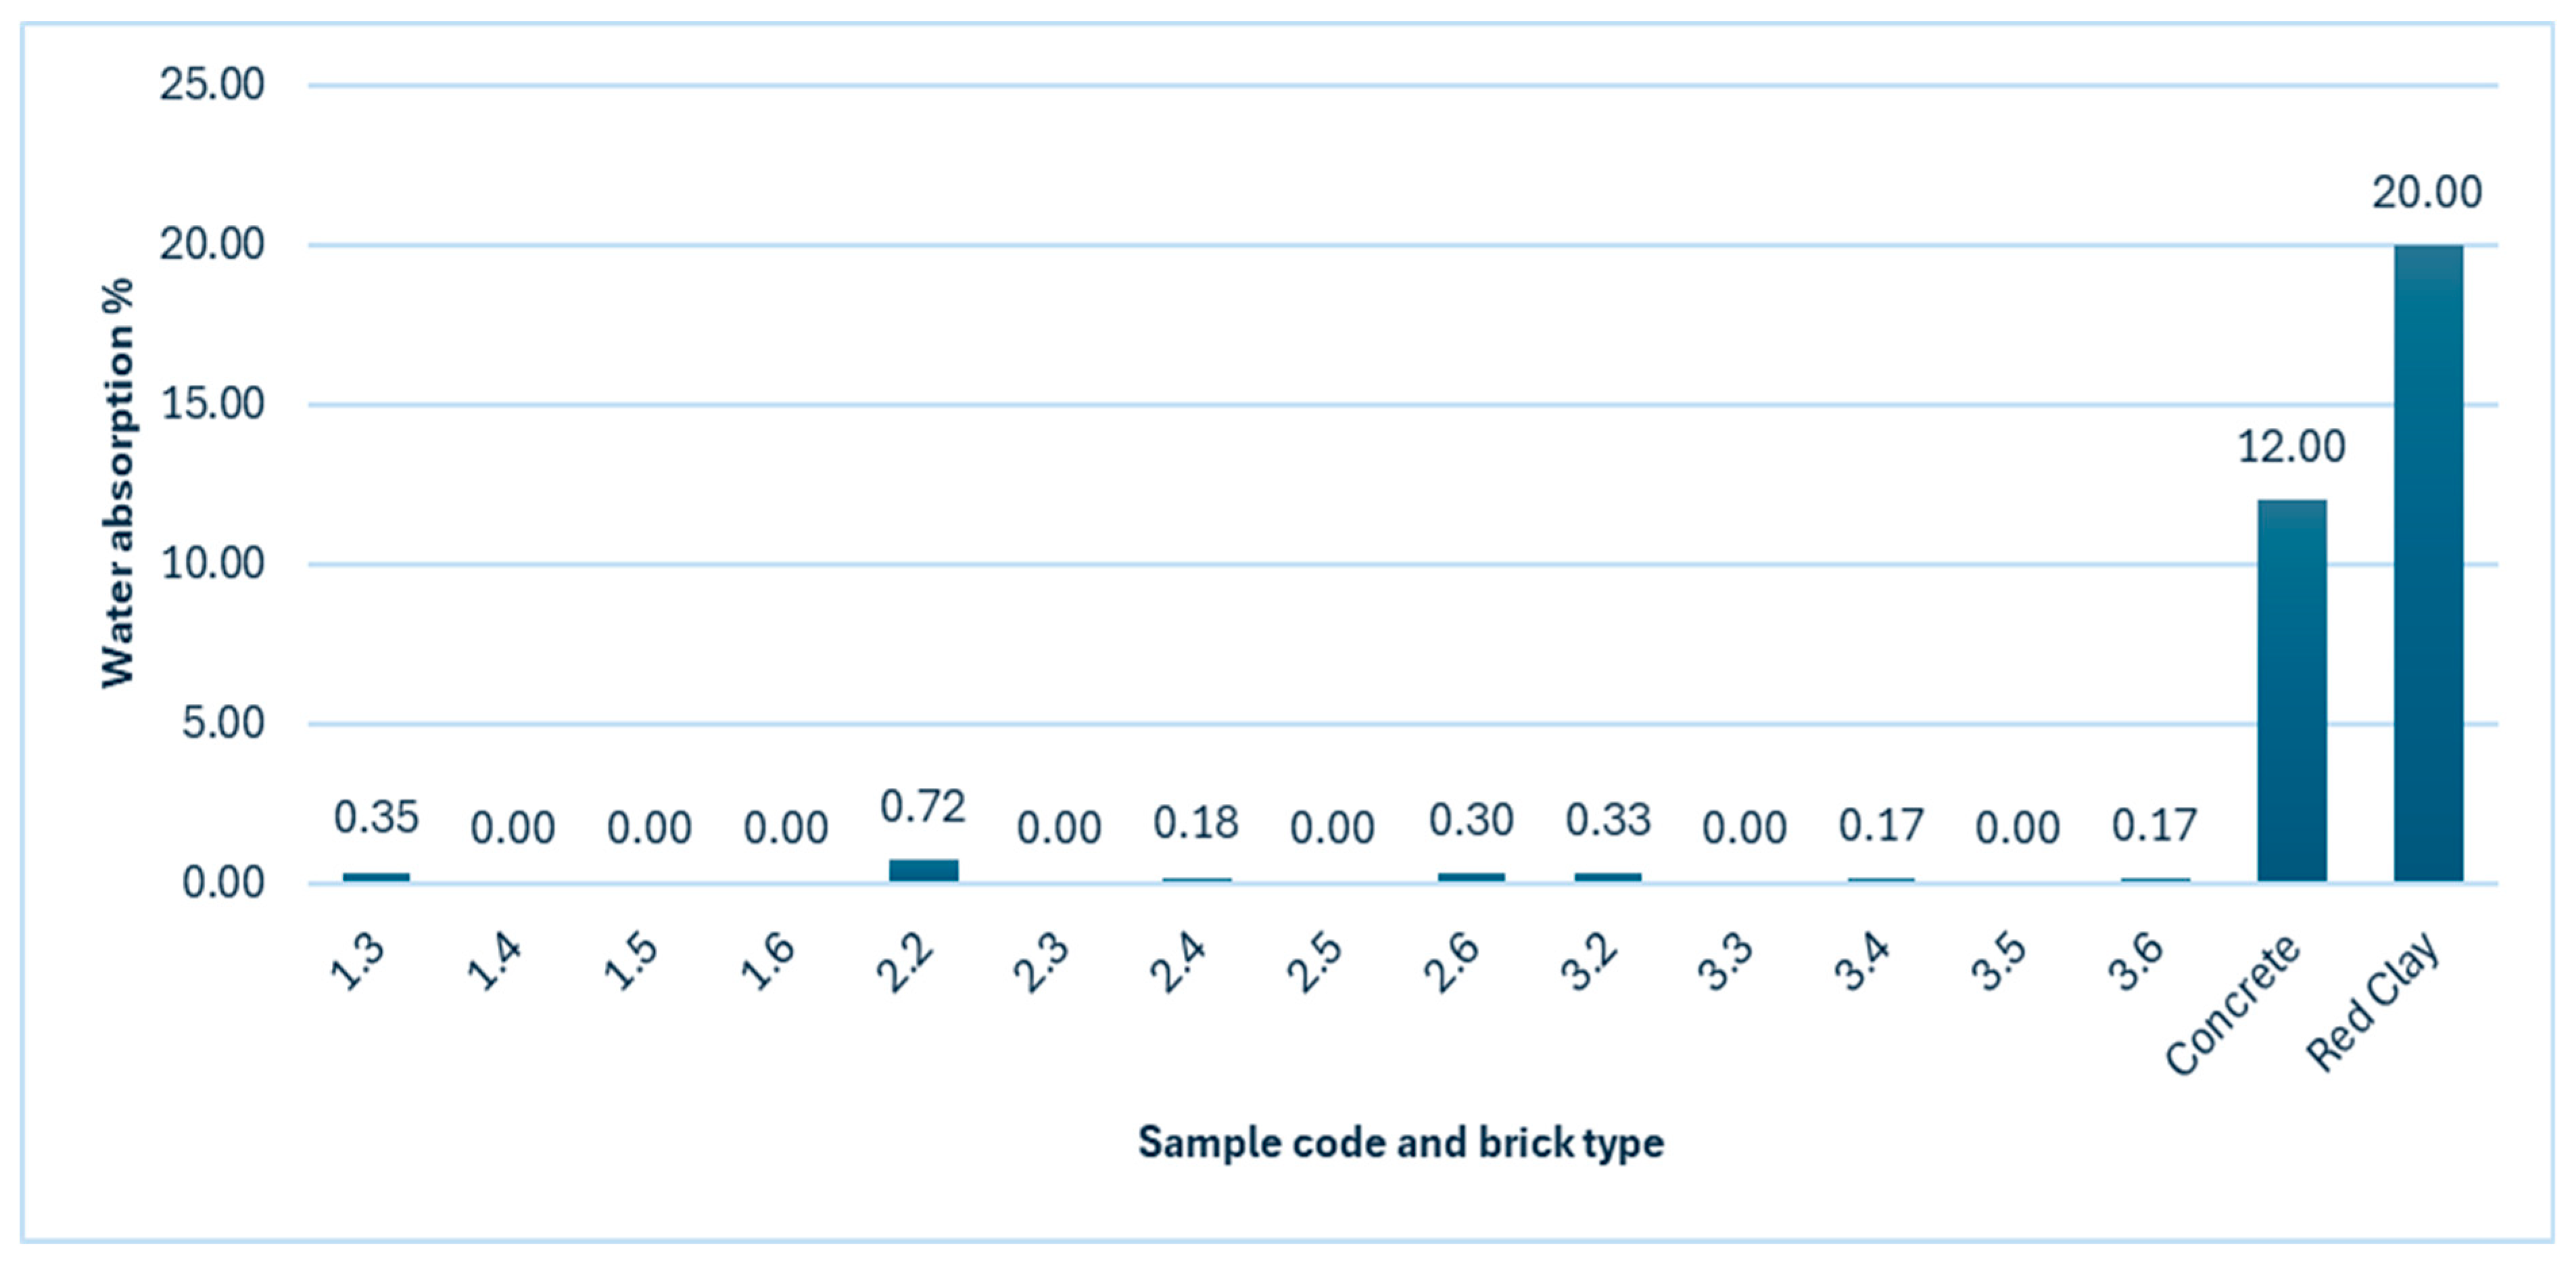Viewport: 2576px width, 1266px height.
Task: Click the 0.30 data label
Action: coord(1470,820)
